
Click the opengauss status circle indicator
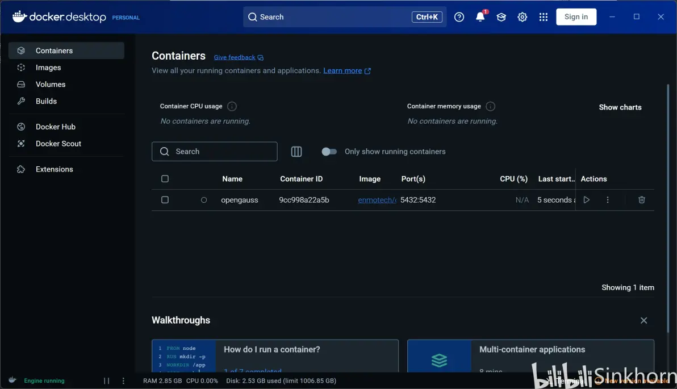tap(204, 200)
